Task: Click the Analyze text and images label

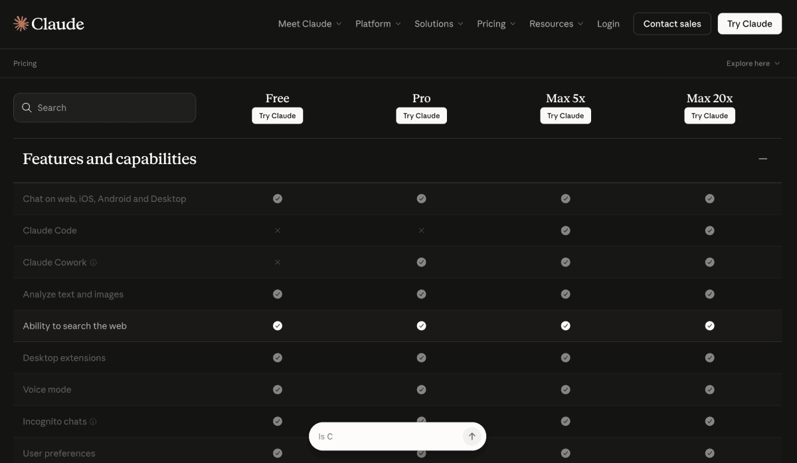Action: tap(73, 294)
